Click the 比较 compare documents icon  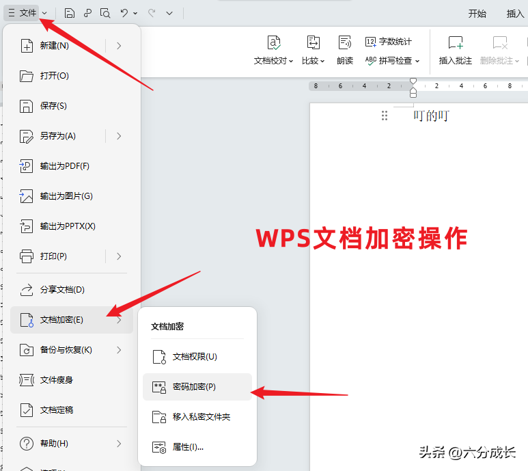point(313,43)
